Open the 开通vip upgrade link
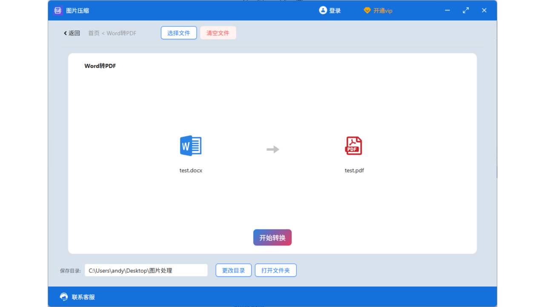The height and width of the screenshot is (307, 545). pyautogui.click(x=382, y=10)
